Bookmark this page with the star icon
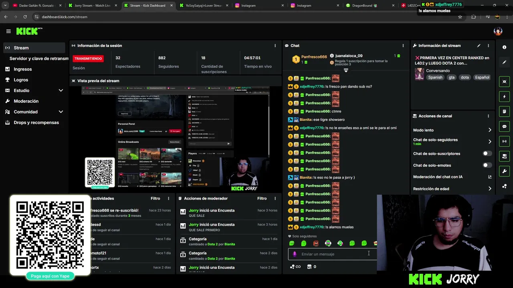 [x=460, y=17]
